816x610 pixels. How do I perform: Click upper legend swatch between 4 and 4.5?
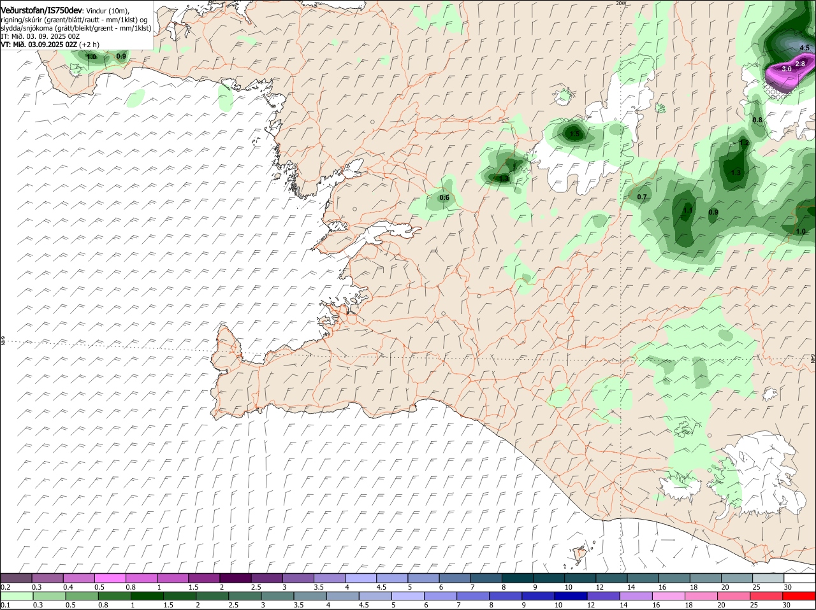click(361, 578)
